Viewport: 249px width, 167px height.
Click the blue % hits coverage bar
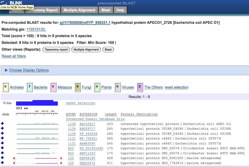pos(37,103)
